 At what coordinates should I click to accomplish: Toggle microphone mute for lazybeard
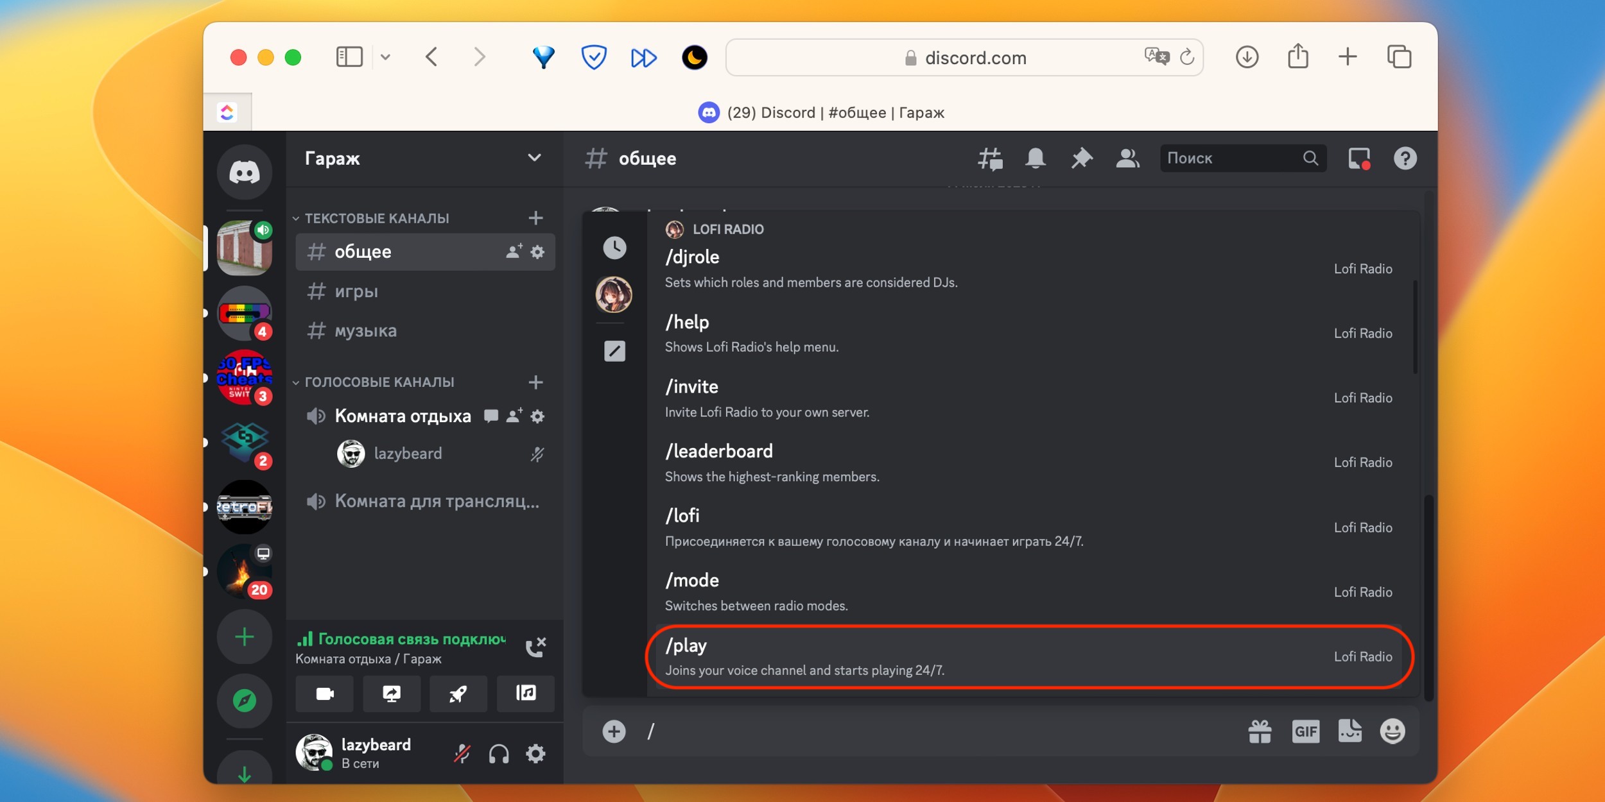pos(462,754)
